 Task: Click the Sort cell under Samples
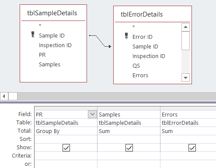[129, 139]
